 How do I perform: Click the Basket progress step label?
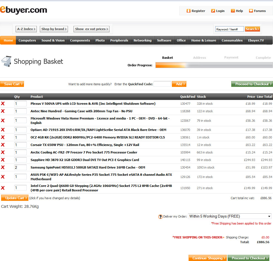click(167, 58)
